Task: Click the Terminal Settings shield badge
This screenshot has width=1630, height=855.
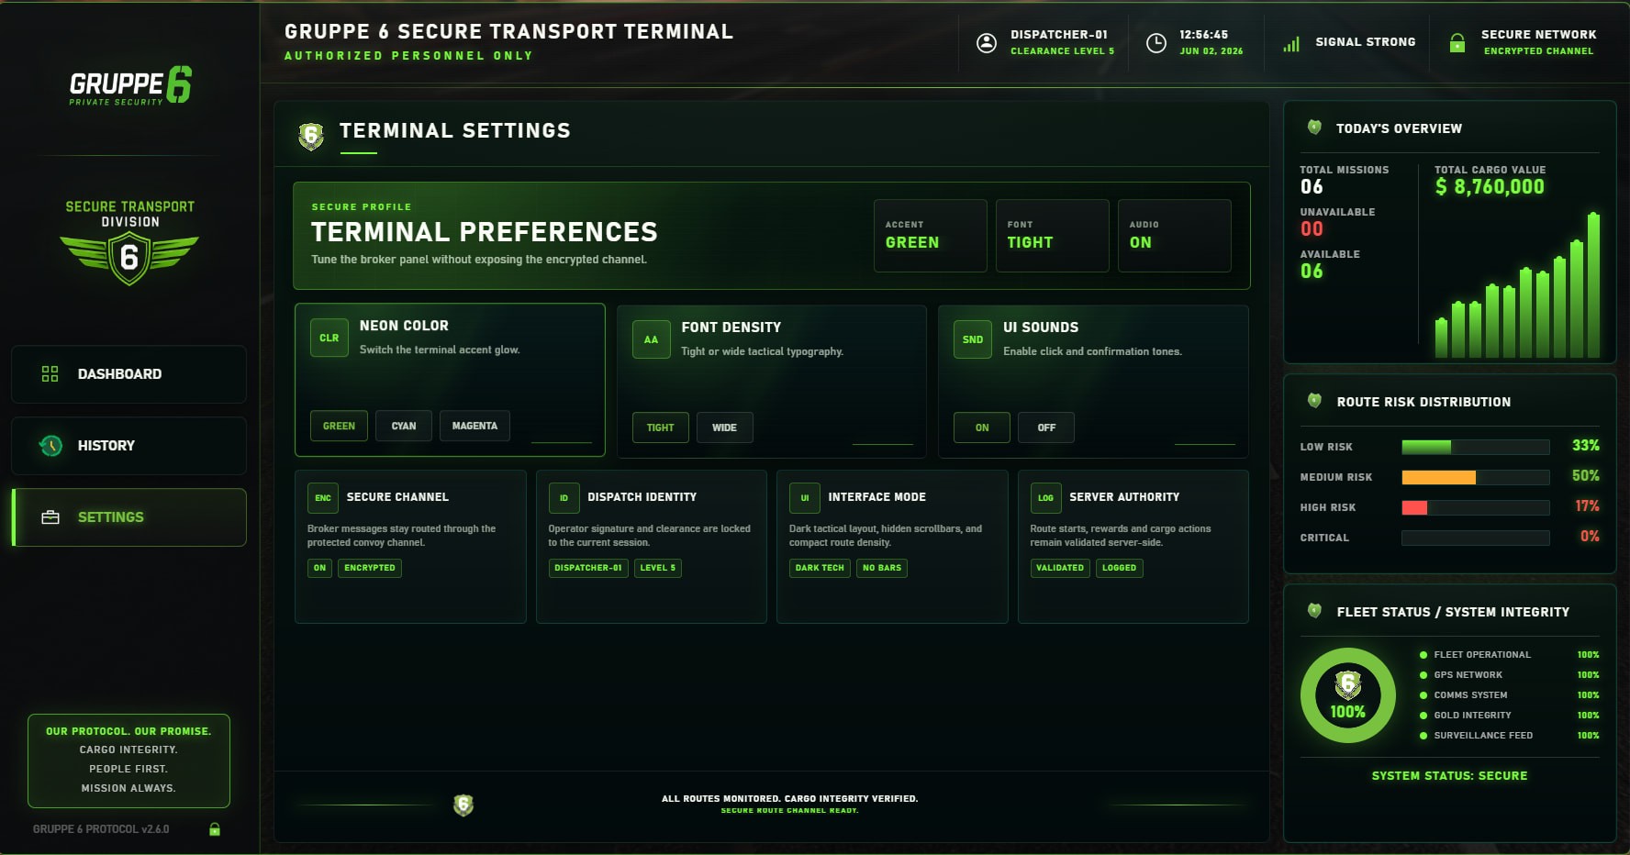Action: [311, 136]
